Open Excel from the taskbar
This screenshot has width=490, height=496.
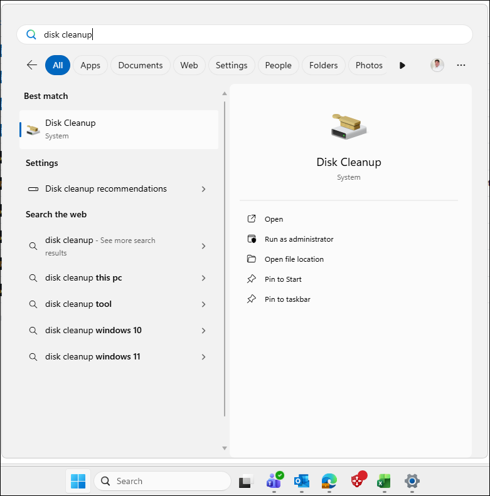383,481
